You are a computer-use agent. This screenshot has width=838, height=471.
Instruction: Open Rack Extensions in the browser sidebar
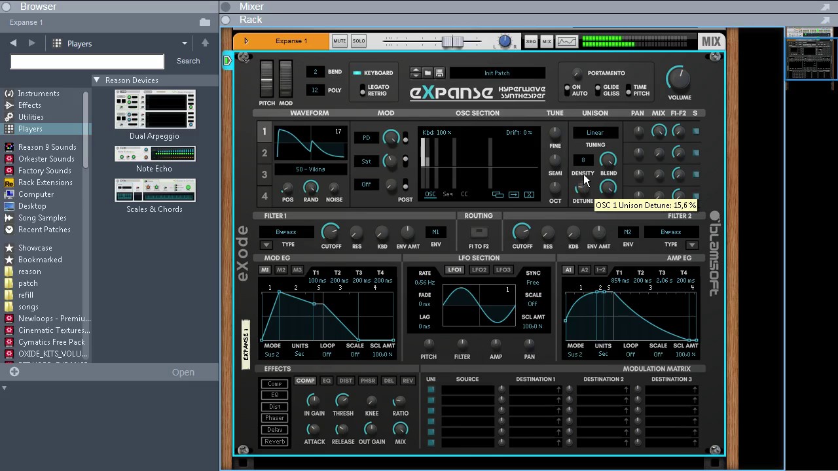coord(45,183)
